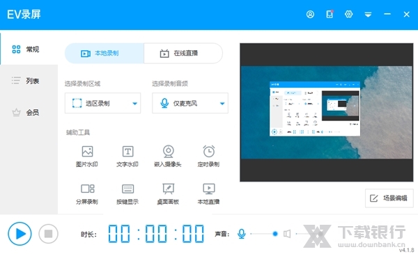Open the 嵌入摄像头 tool
Screen dimensions: 418x254
pos(168,157)
